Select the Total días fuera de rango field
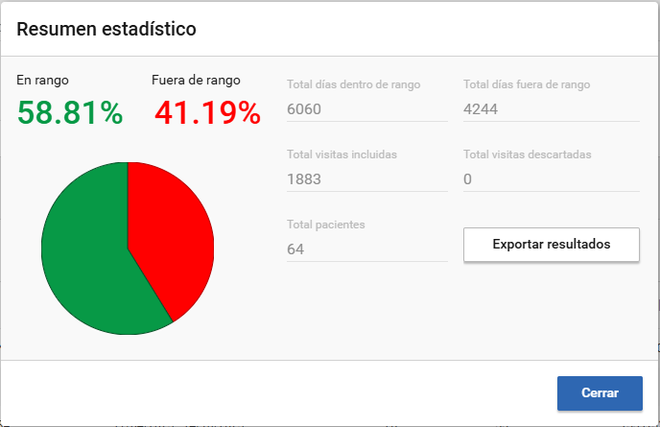This screenshot has height=427, width=660. click(x=552, y=109)
